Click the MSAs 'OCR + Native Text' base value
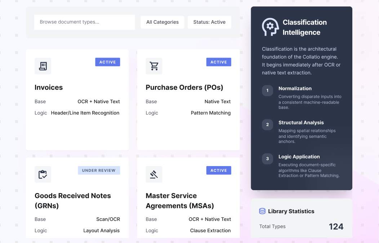The image size is (379, 243). coord(210,219)
